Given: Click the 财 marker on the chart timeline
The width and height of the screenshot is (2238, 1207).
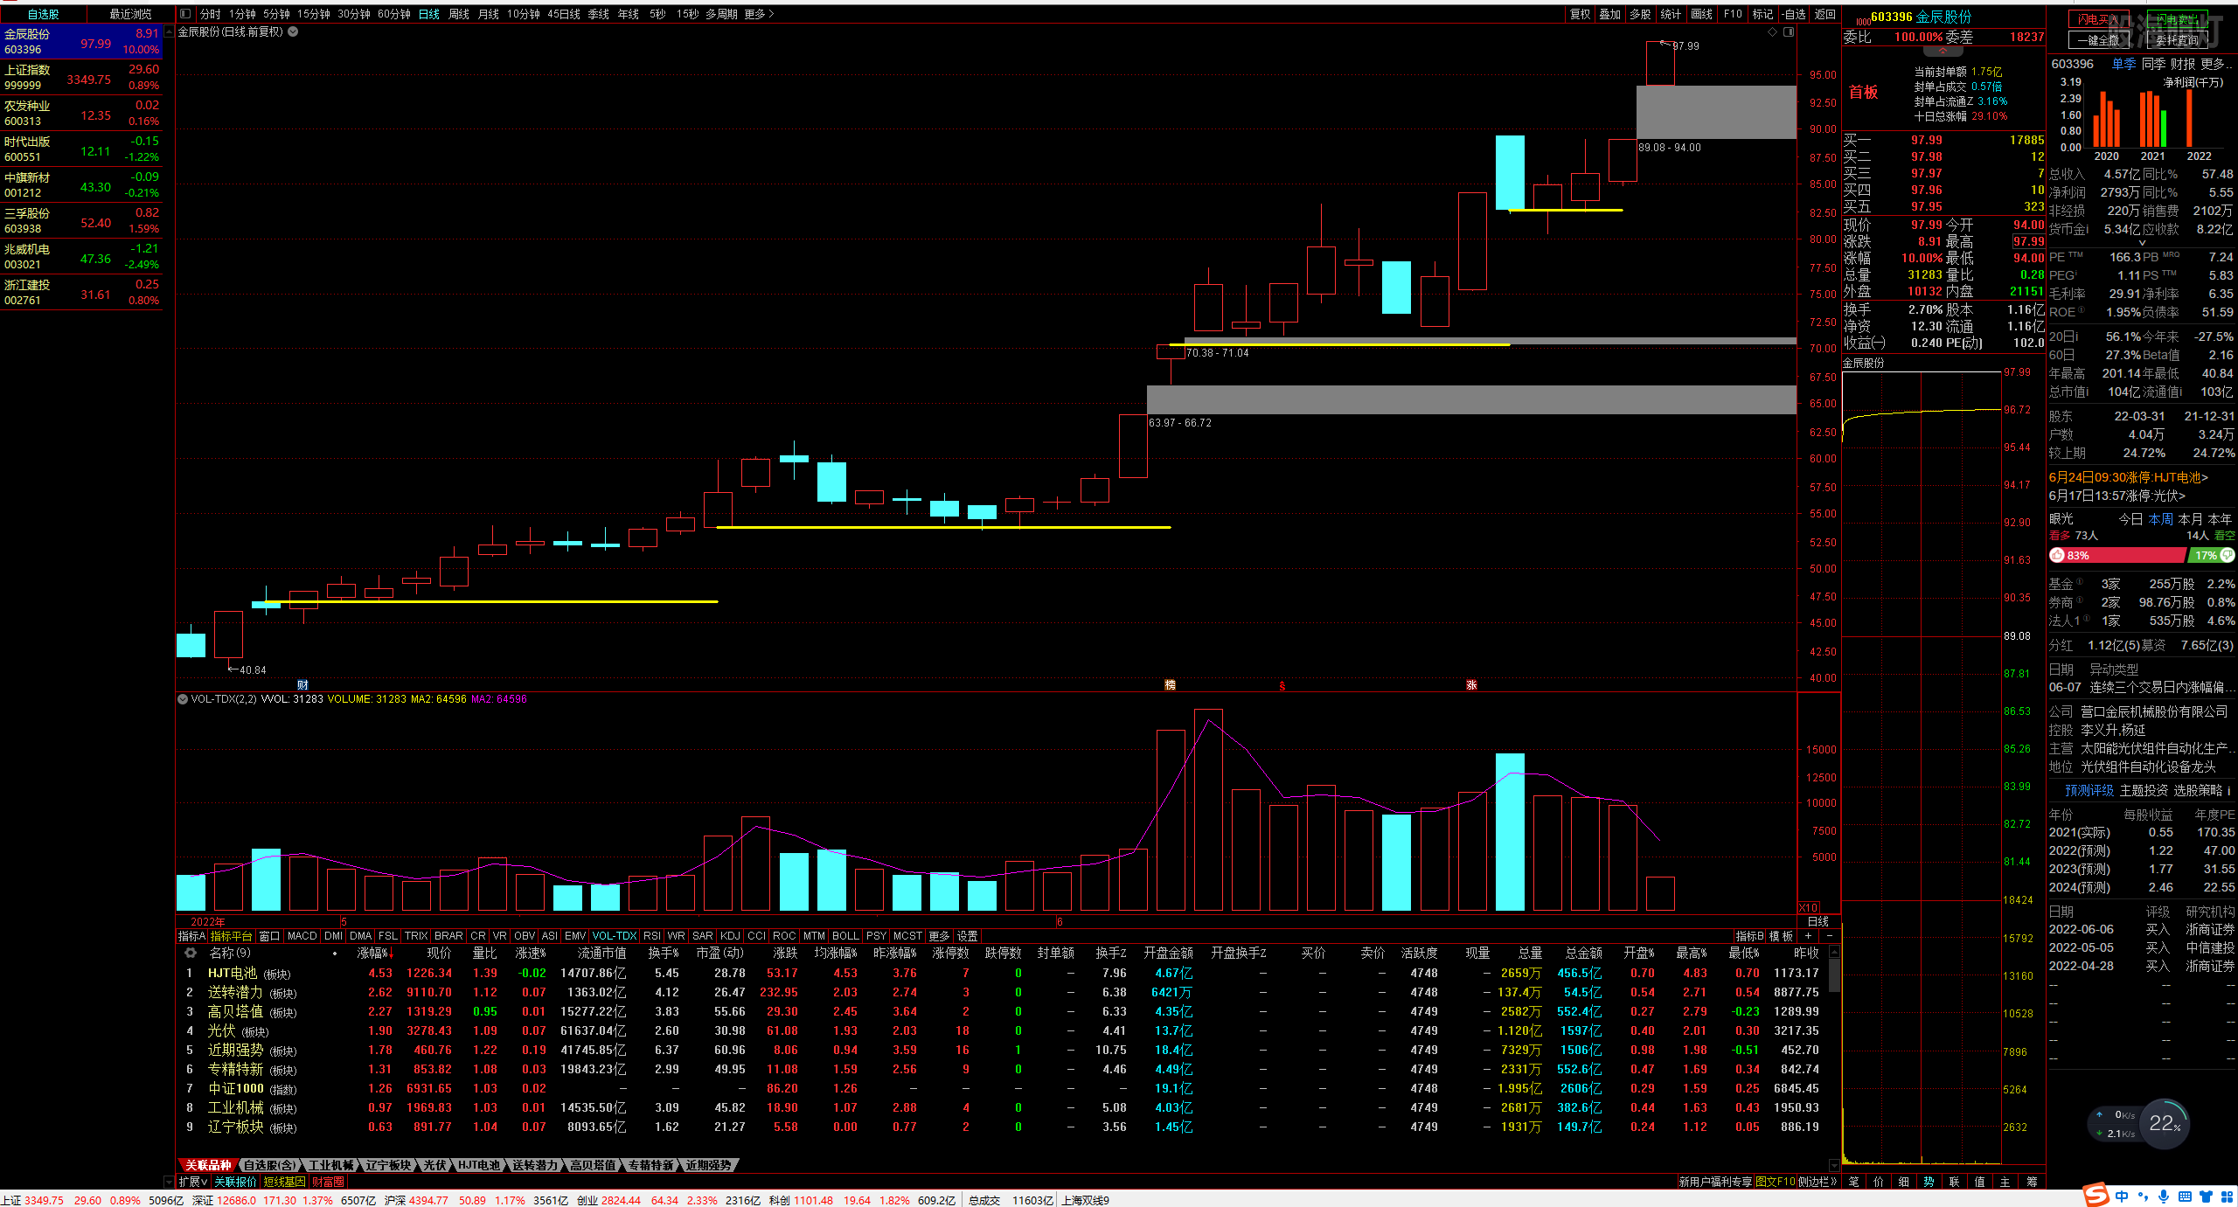Looking at the screenshot, I should [302, 684].
